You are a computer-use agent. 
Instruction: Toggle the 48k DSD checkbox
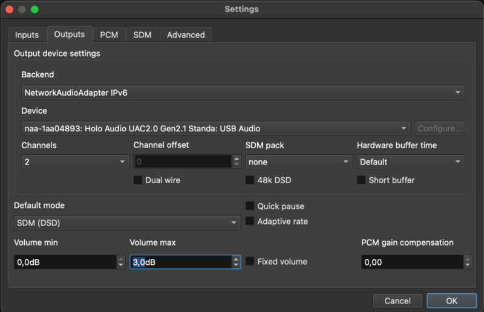(x=250, y=180)
